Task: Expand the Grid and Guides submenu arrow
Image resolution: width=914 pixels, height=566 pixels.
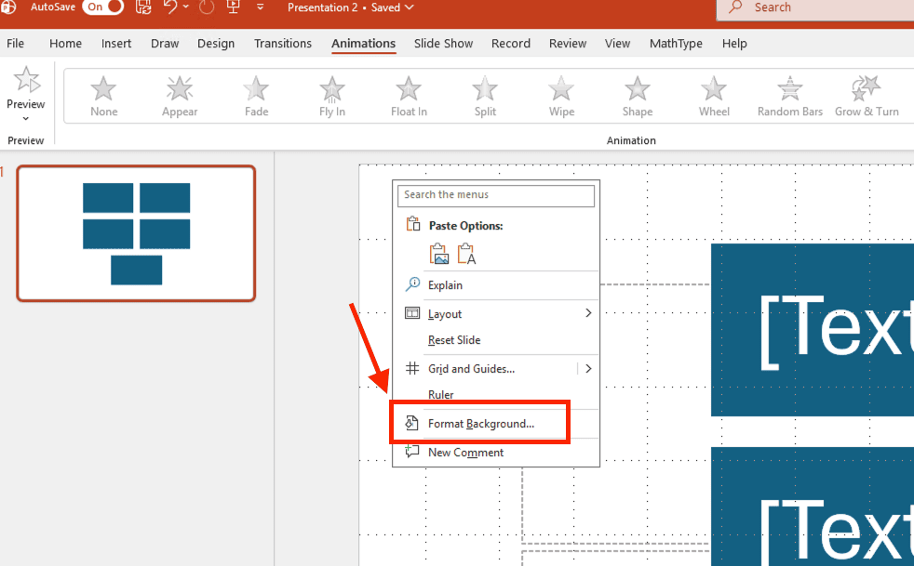Action: click(588, 369)
